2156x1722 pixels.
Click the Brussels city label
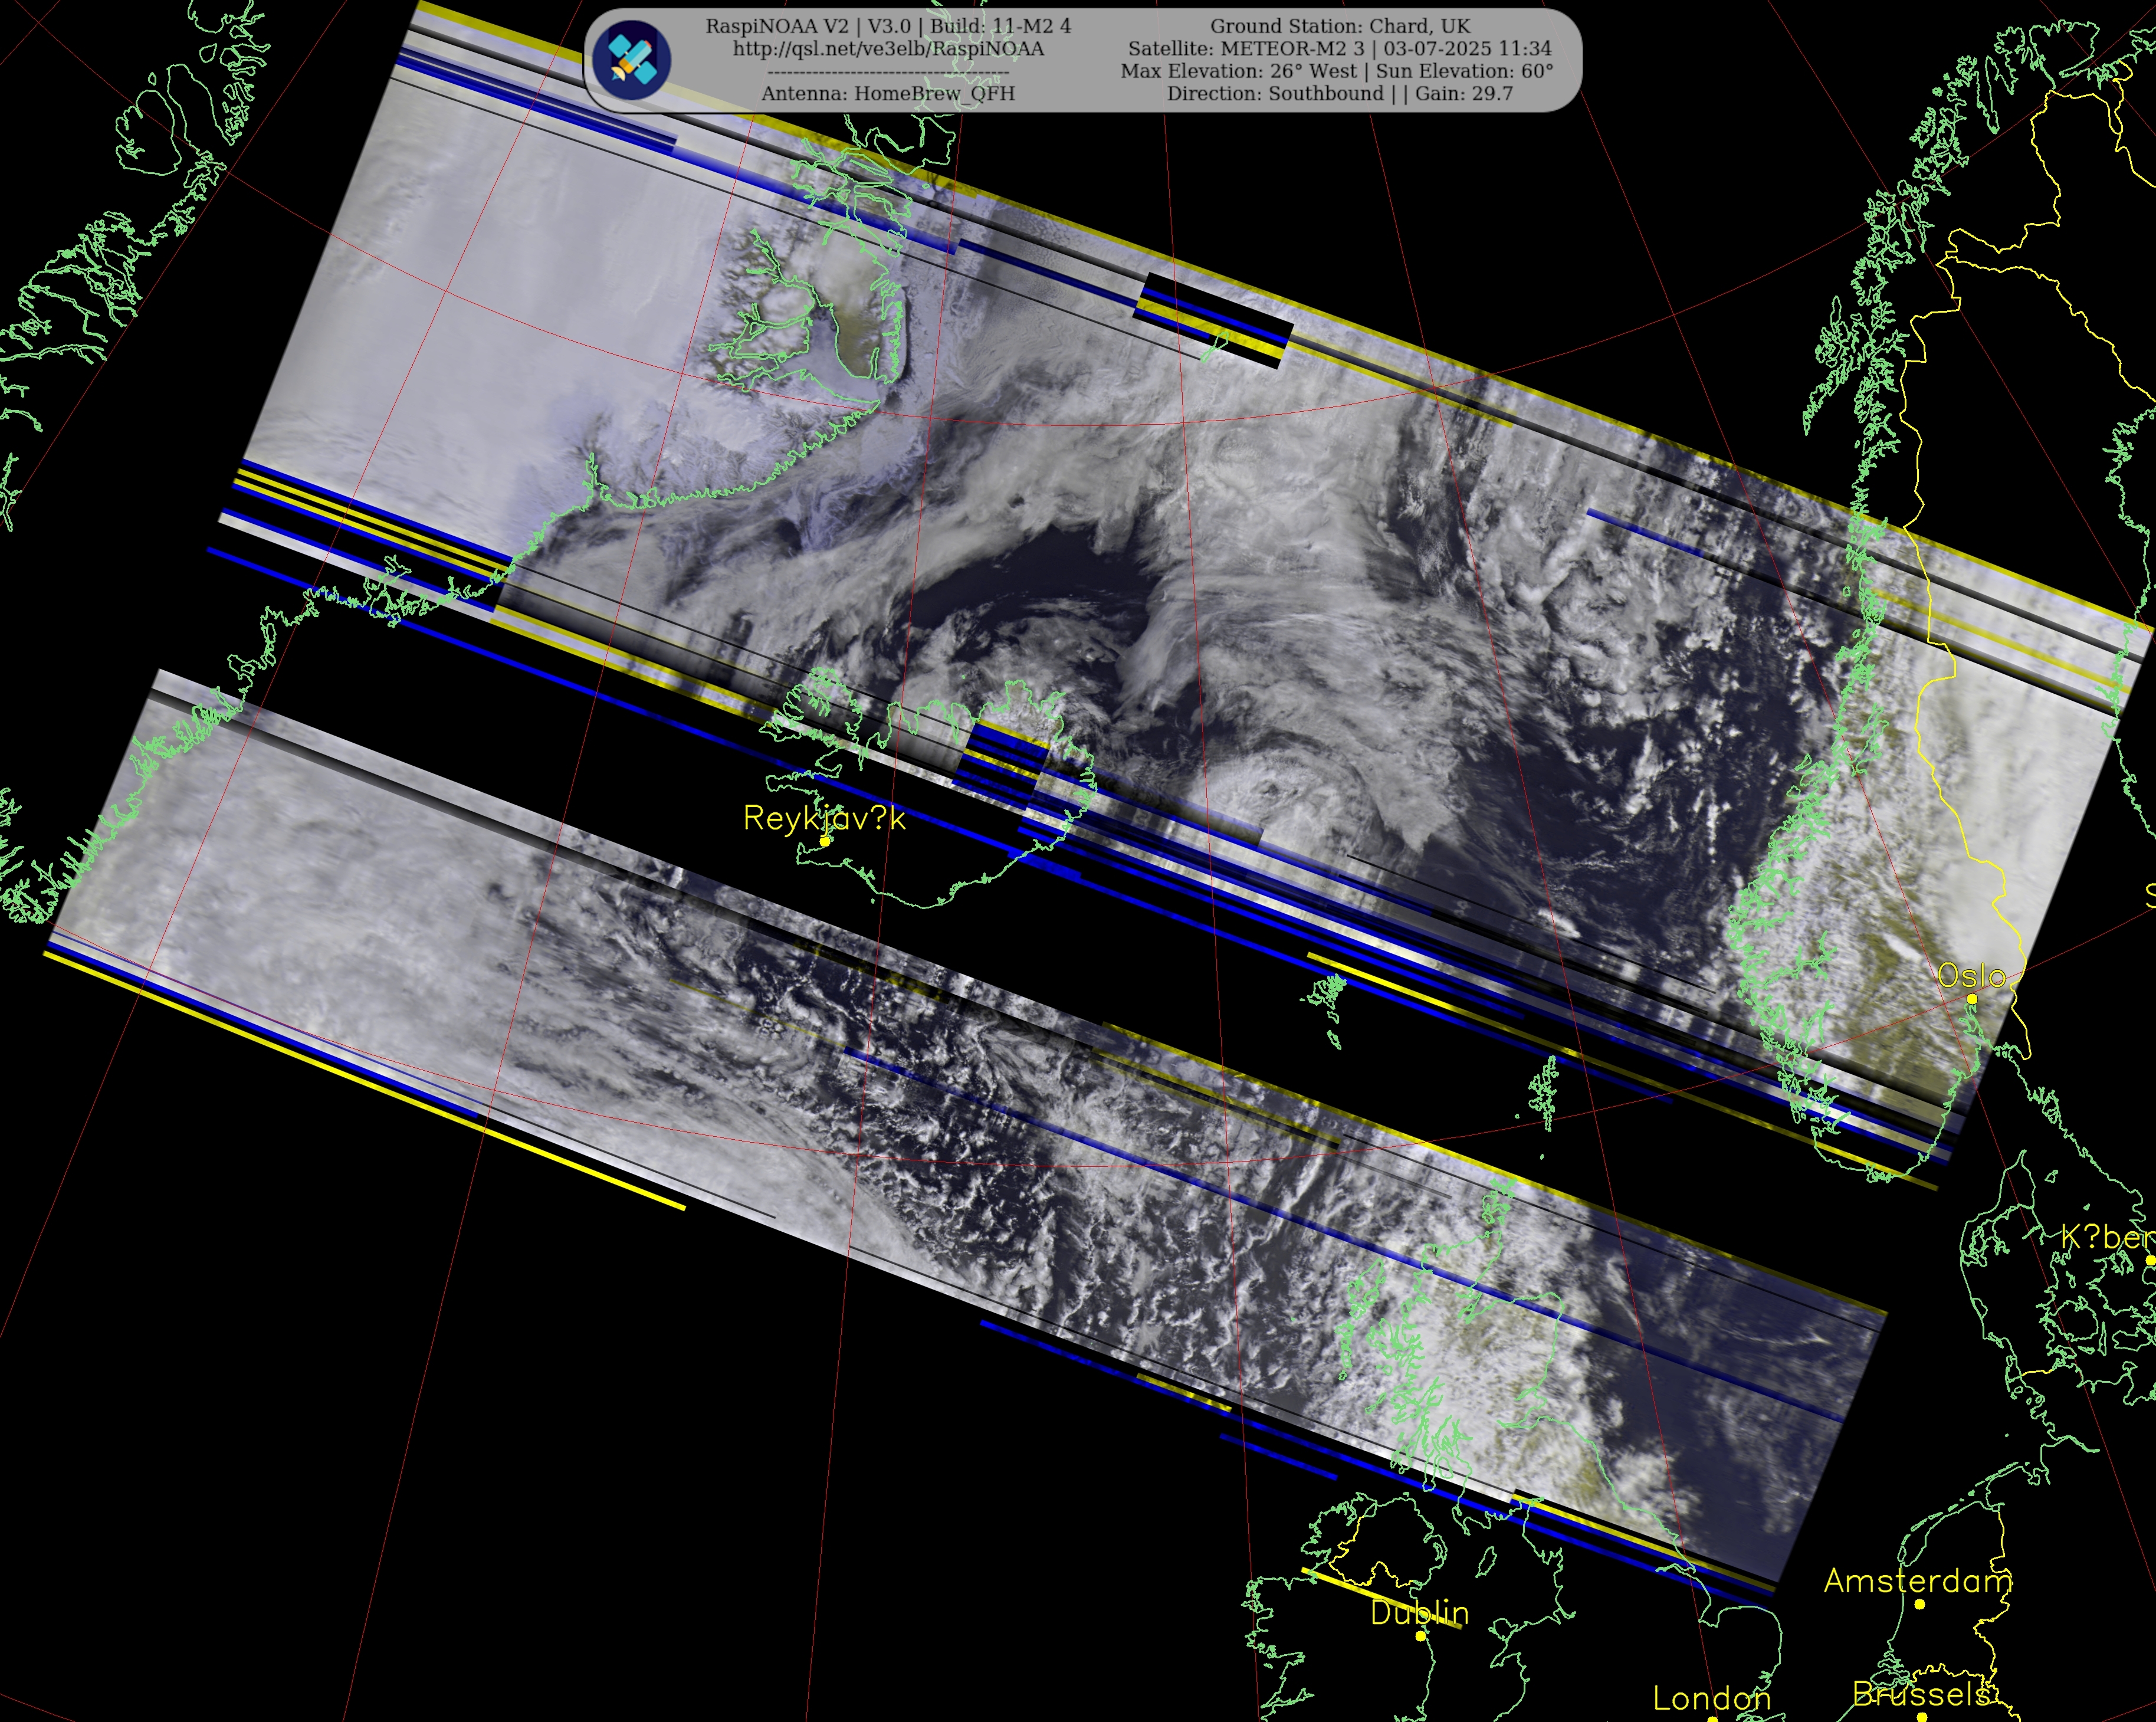(x=1921, y=1694)
